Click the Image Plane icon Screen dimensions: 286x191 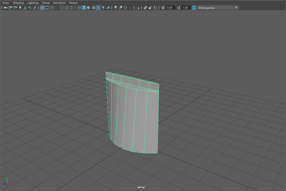(x=25, y=7)
